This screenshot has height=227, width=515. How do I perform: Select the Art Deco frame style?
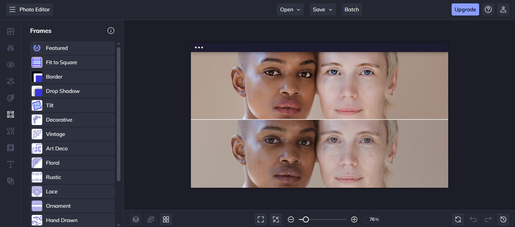coord(72,148)
